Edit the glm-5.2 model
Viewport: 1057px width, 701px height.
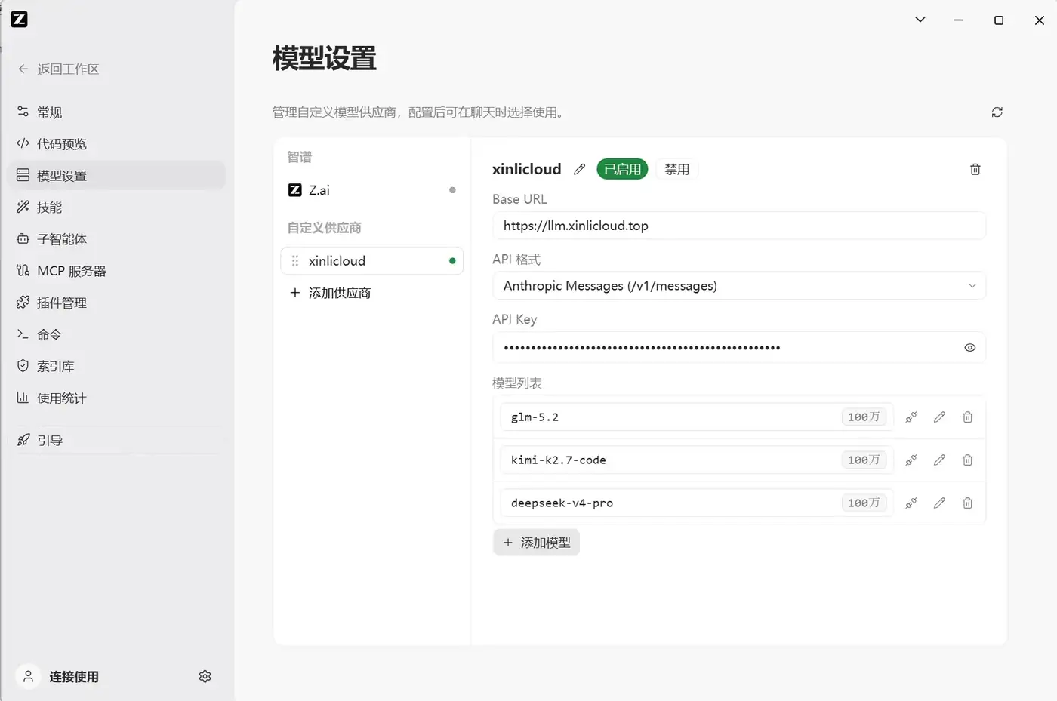(939, 417)
